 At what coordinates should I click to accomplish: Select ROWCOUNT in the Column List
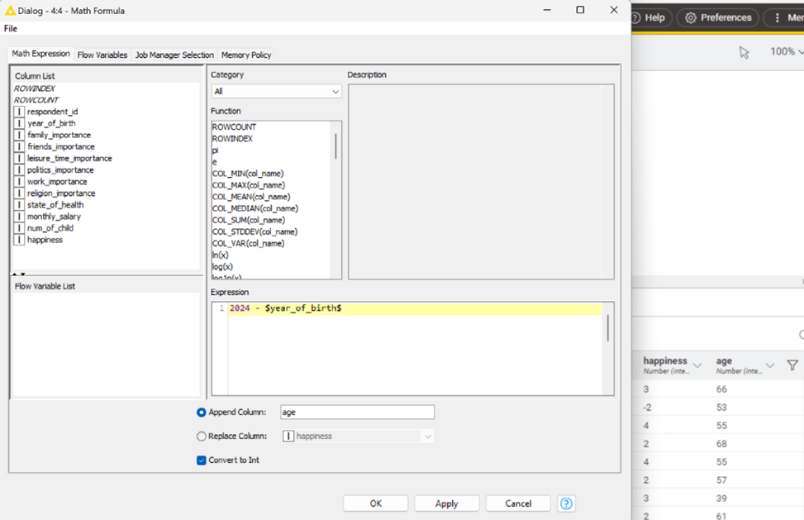coord(36,100)
